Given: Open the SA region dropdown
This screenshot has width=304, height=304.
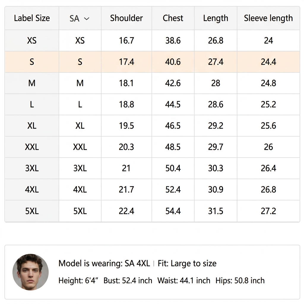Looking at the screenshot, I should coord(80,18).
